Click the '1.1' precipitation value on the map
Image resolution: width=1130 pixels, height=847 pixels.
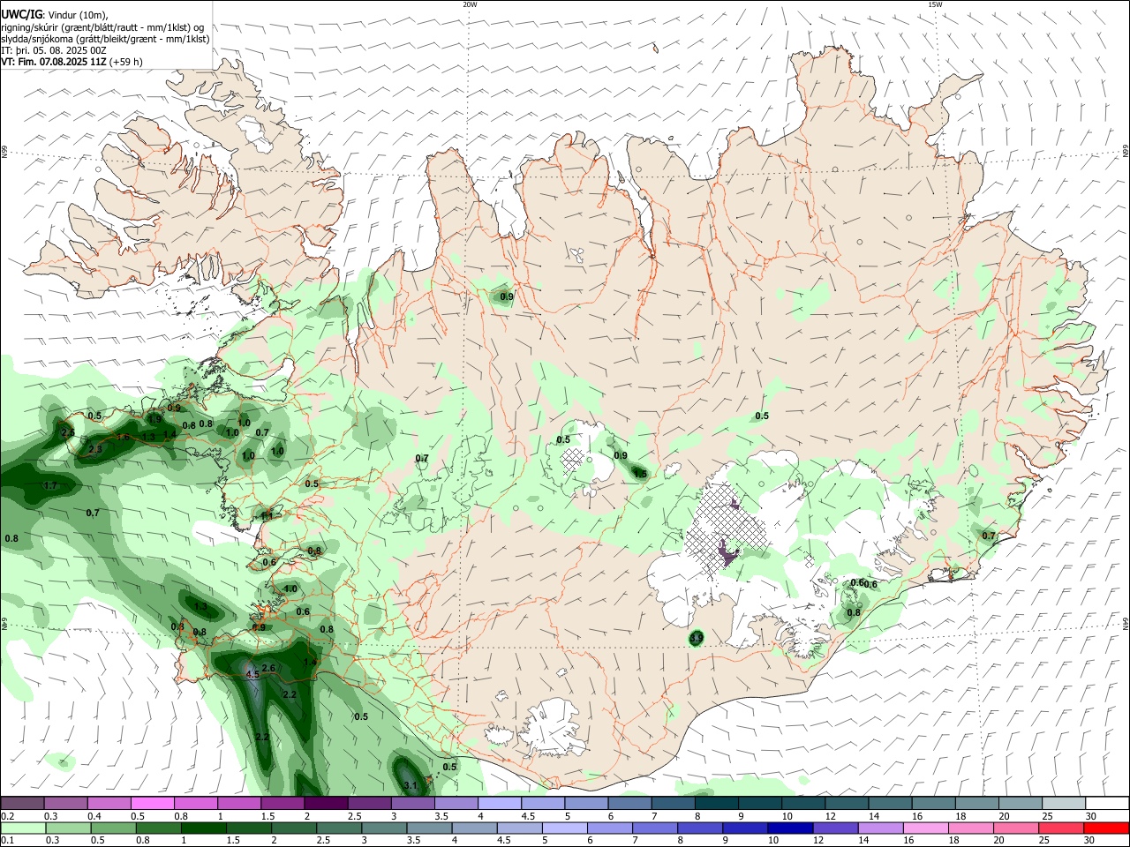point(267,515)
